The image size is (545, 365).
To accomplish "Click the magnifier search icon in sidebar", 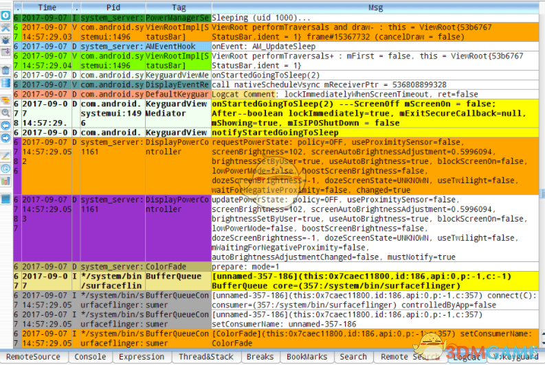I will (5, 113).
